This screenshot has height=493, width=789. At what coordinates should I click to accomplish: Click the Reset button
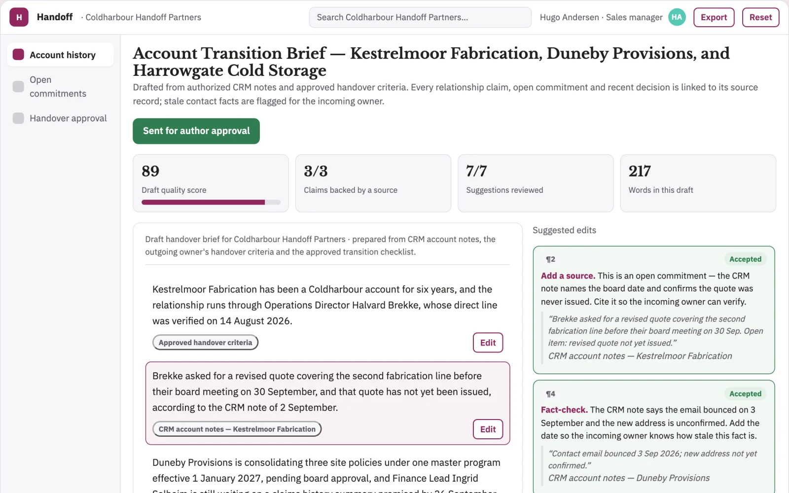click(x=760, y=17)
